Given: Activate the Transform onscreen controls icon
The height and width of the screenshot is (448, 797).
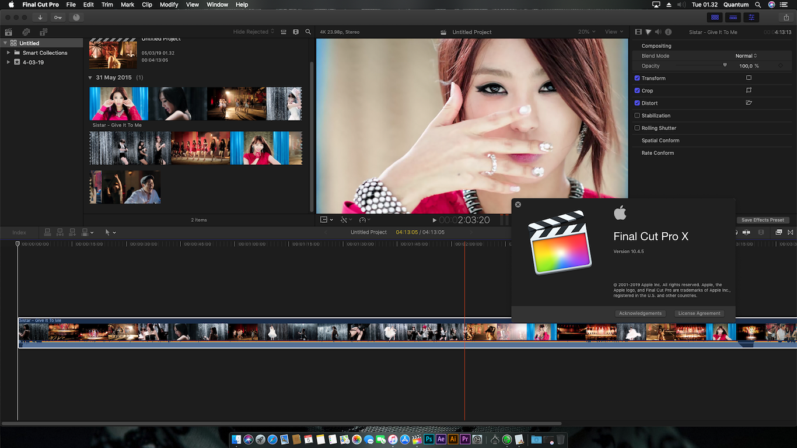Looking at the screenshot, I should coord(749,78).
